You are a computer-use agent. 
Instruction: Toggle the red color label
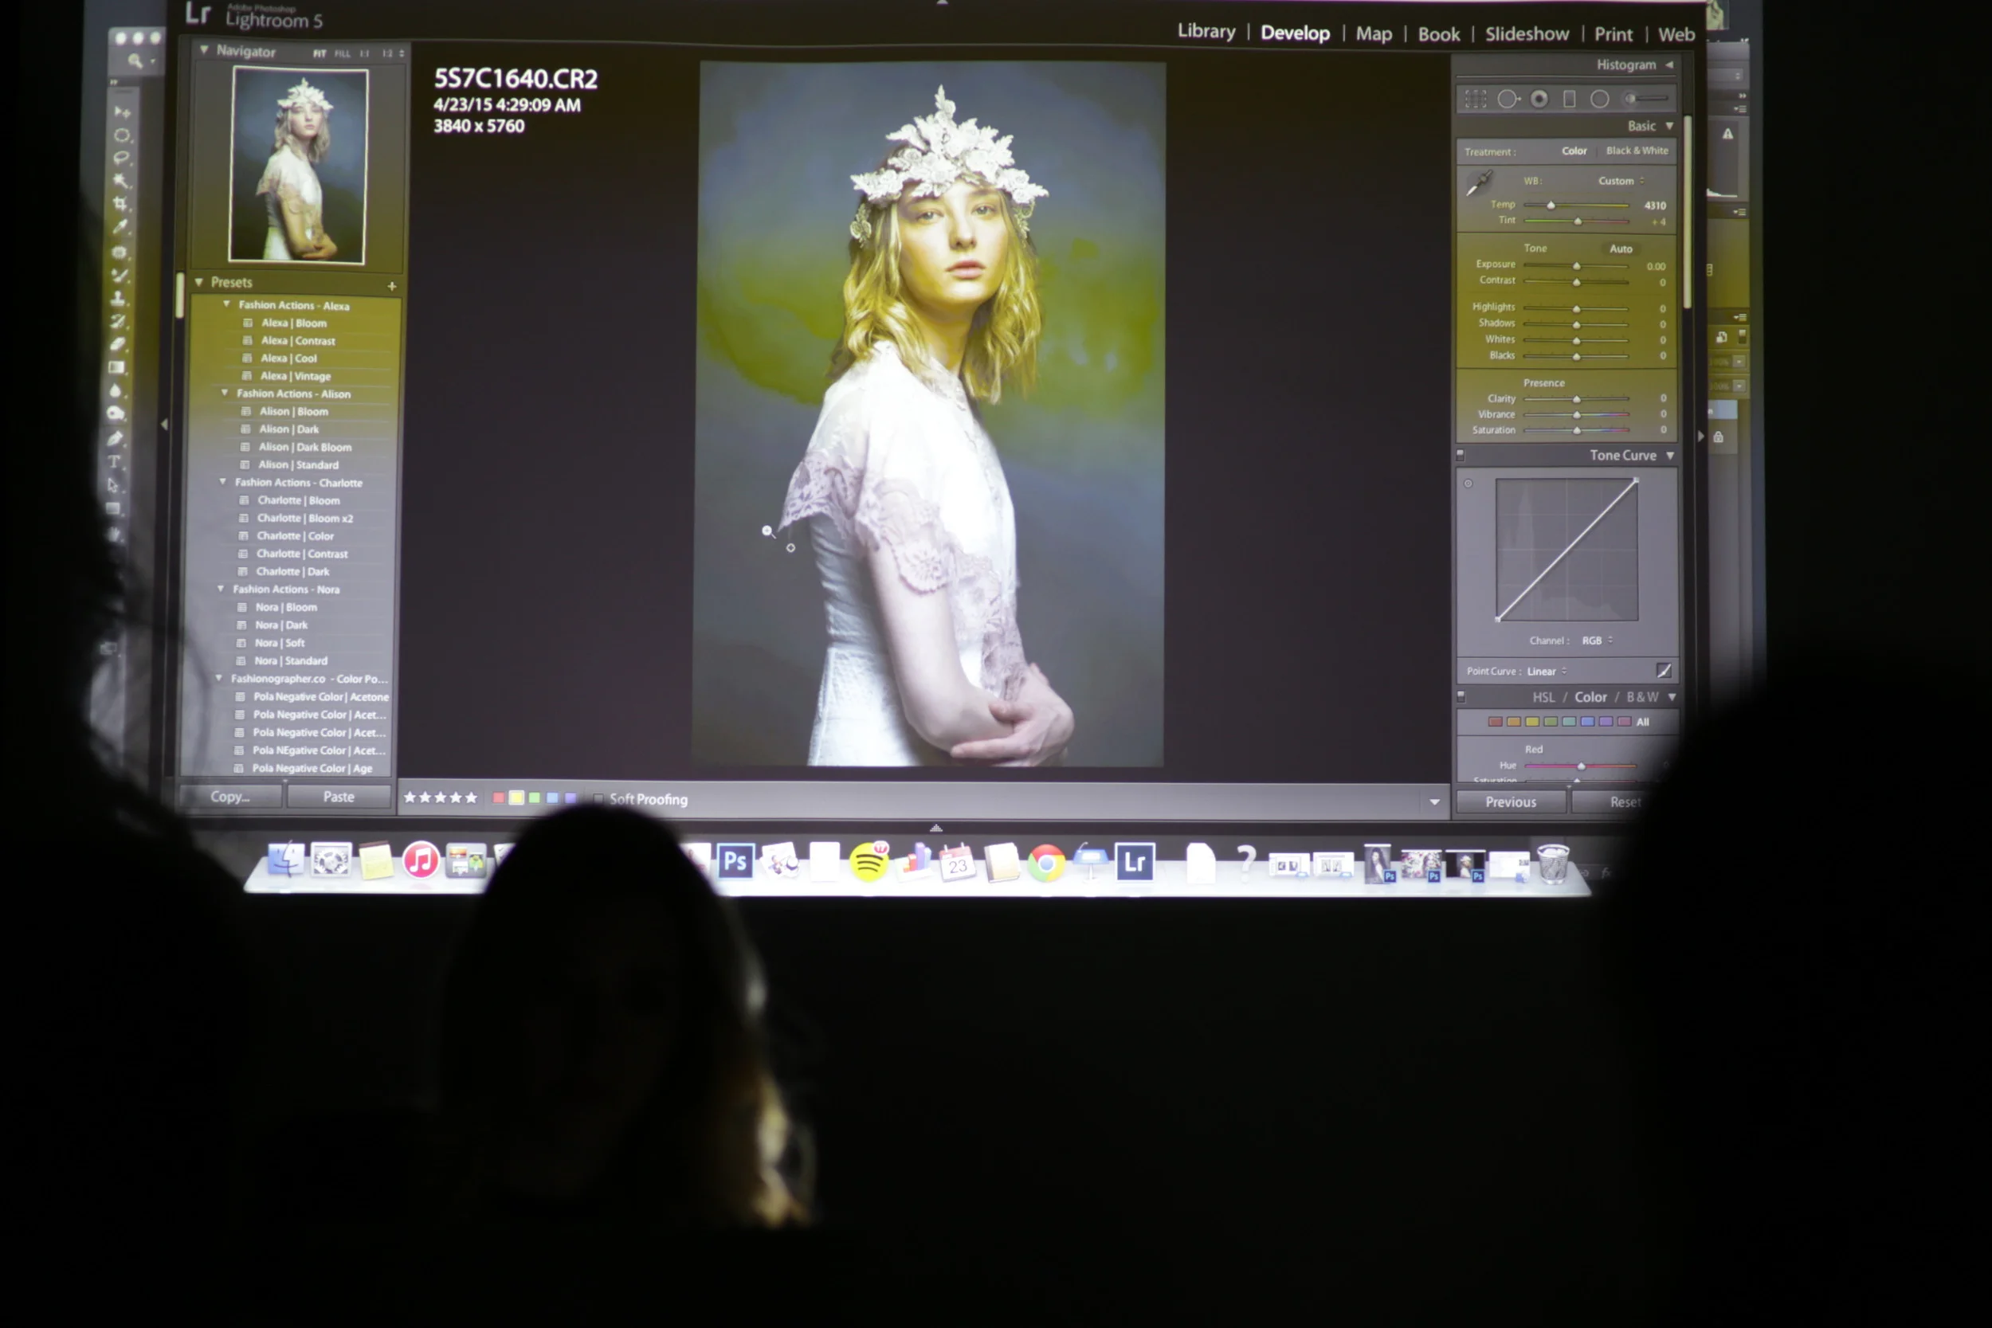498,797
